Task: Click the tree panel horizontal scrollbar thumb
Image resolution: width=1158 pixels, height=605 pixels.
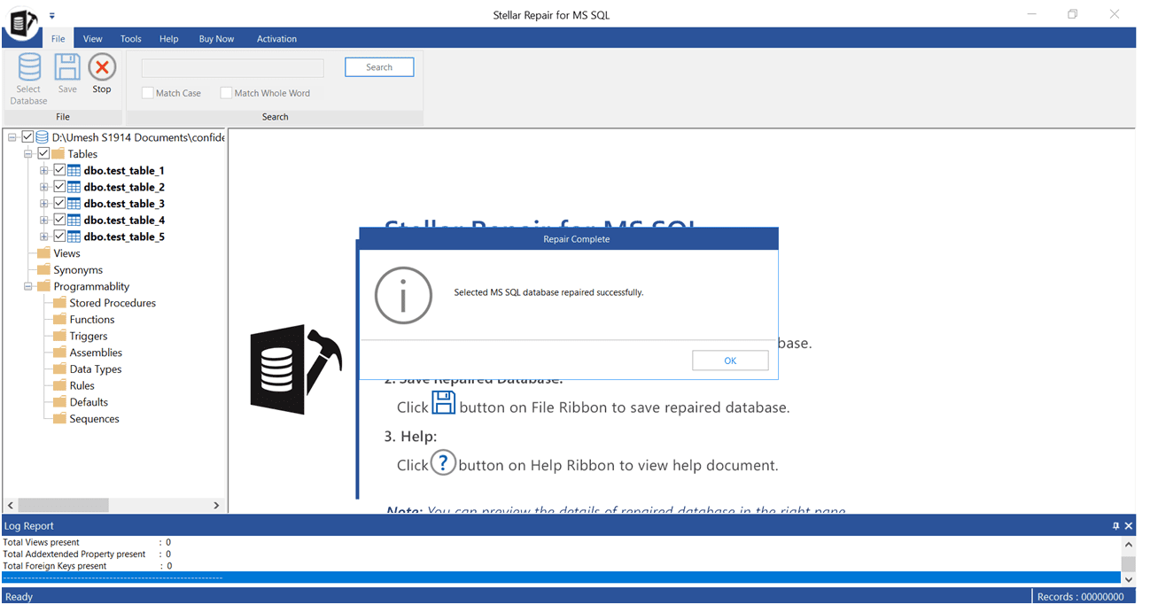Action: coord(63,505)
